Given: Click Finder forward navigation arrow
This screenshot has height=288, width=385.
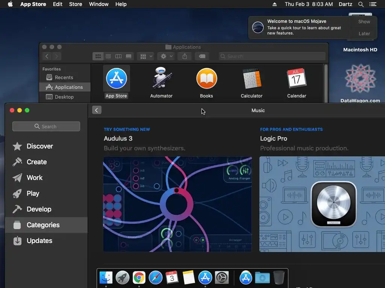Looking at the screenshot, I should tap(56, 56).
